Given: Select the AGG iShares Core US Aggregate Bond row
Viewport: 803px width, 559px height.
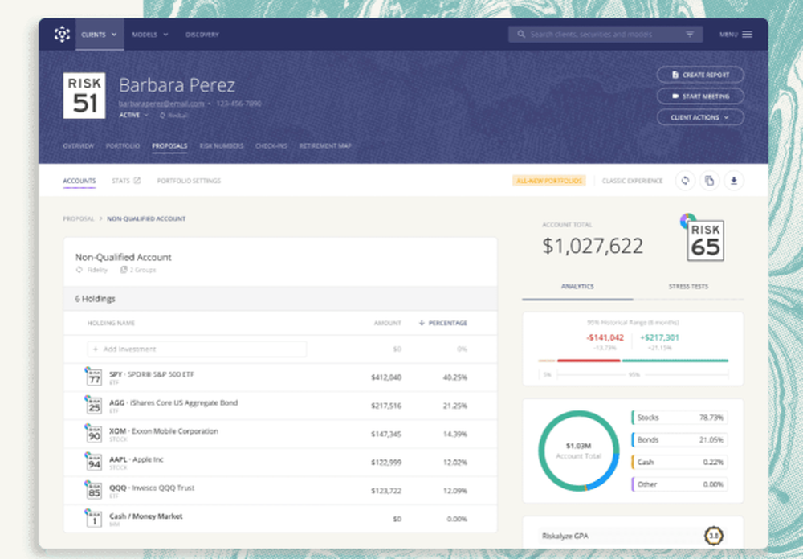Looking at the screenshot, I should pos(280,406).
